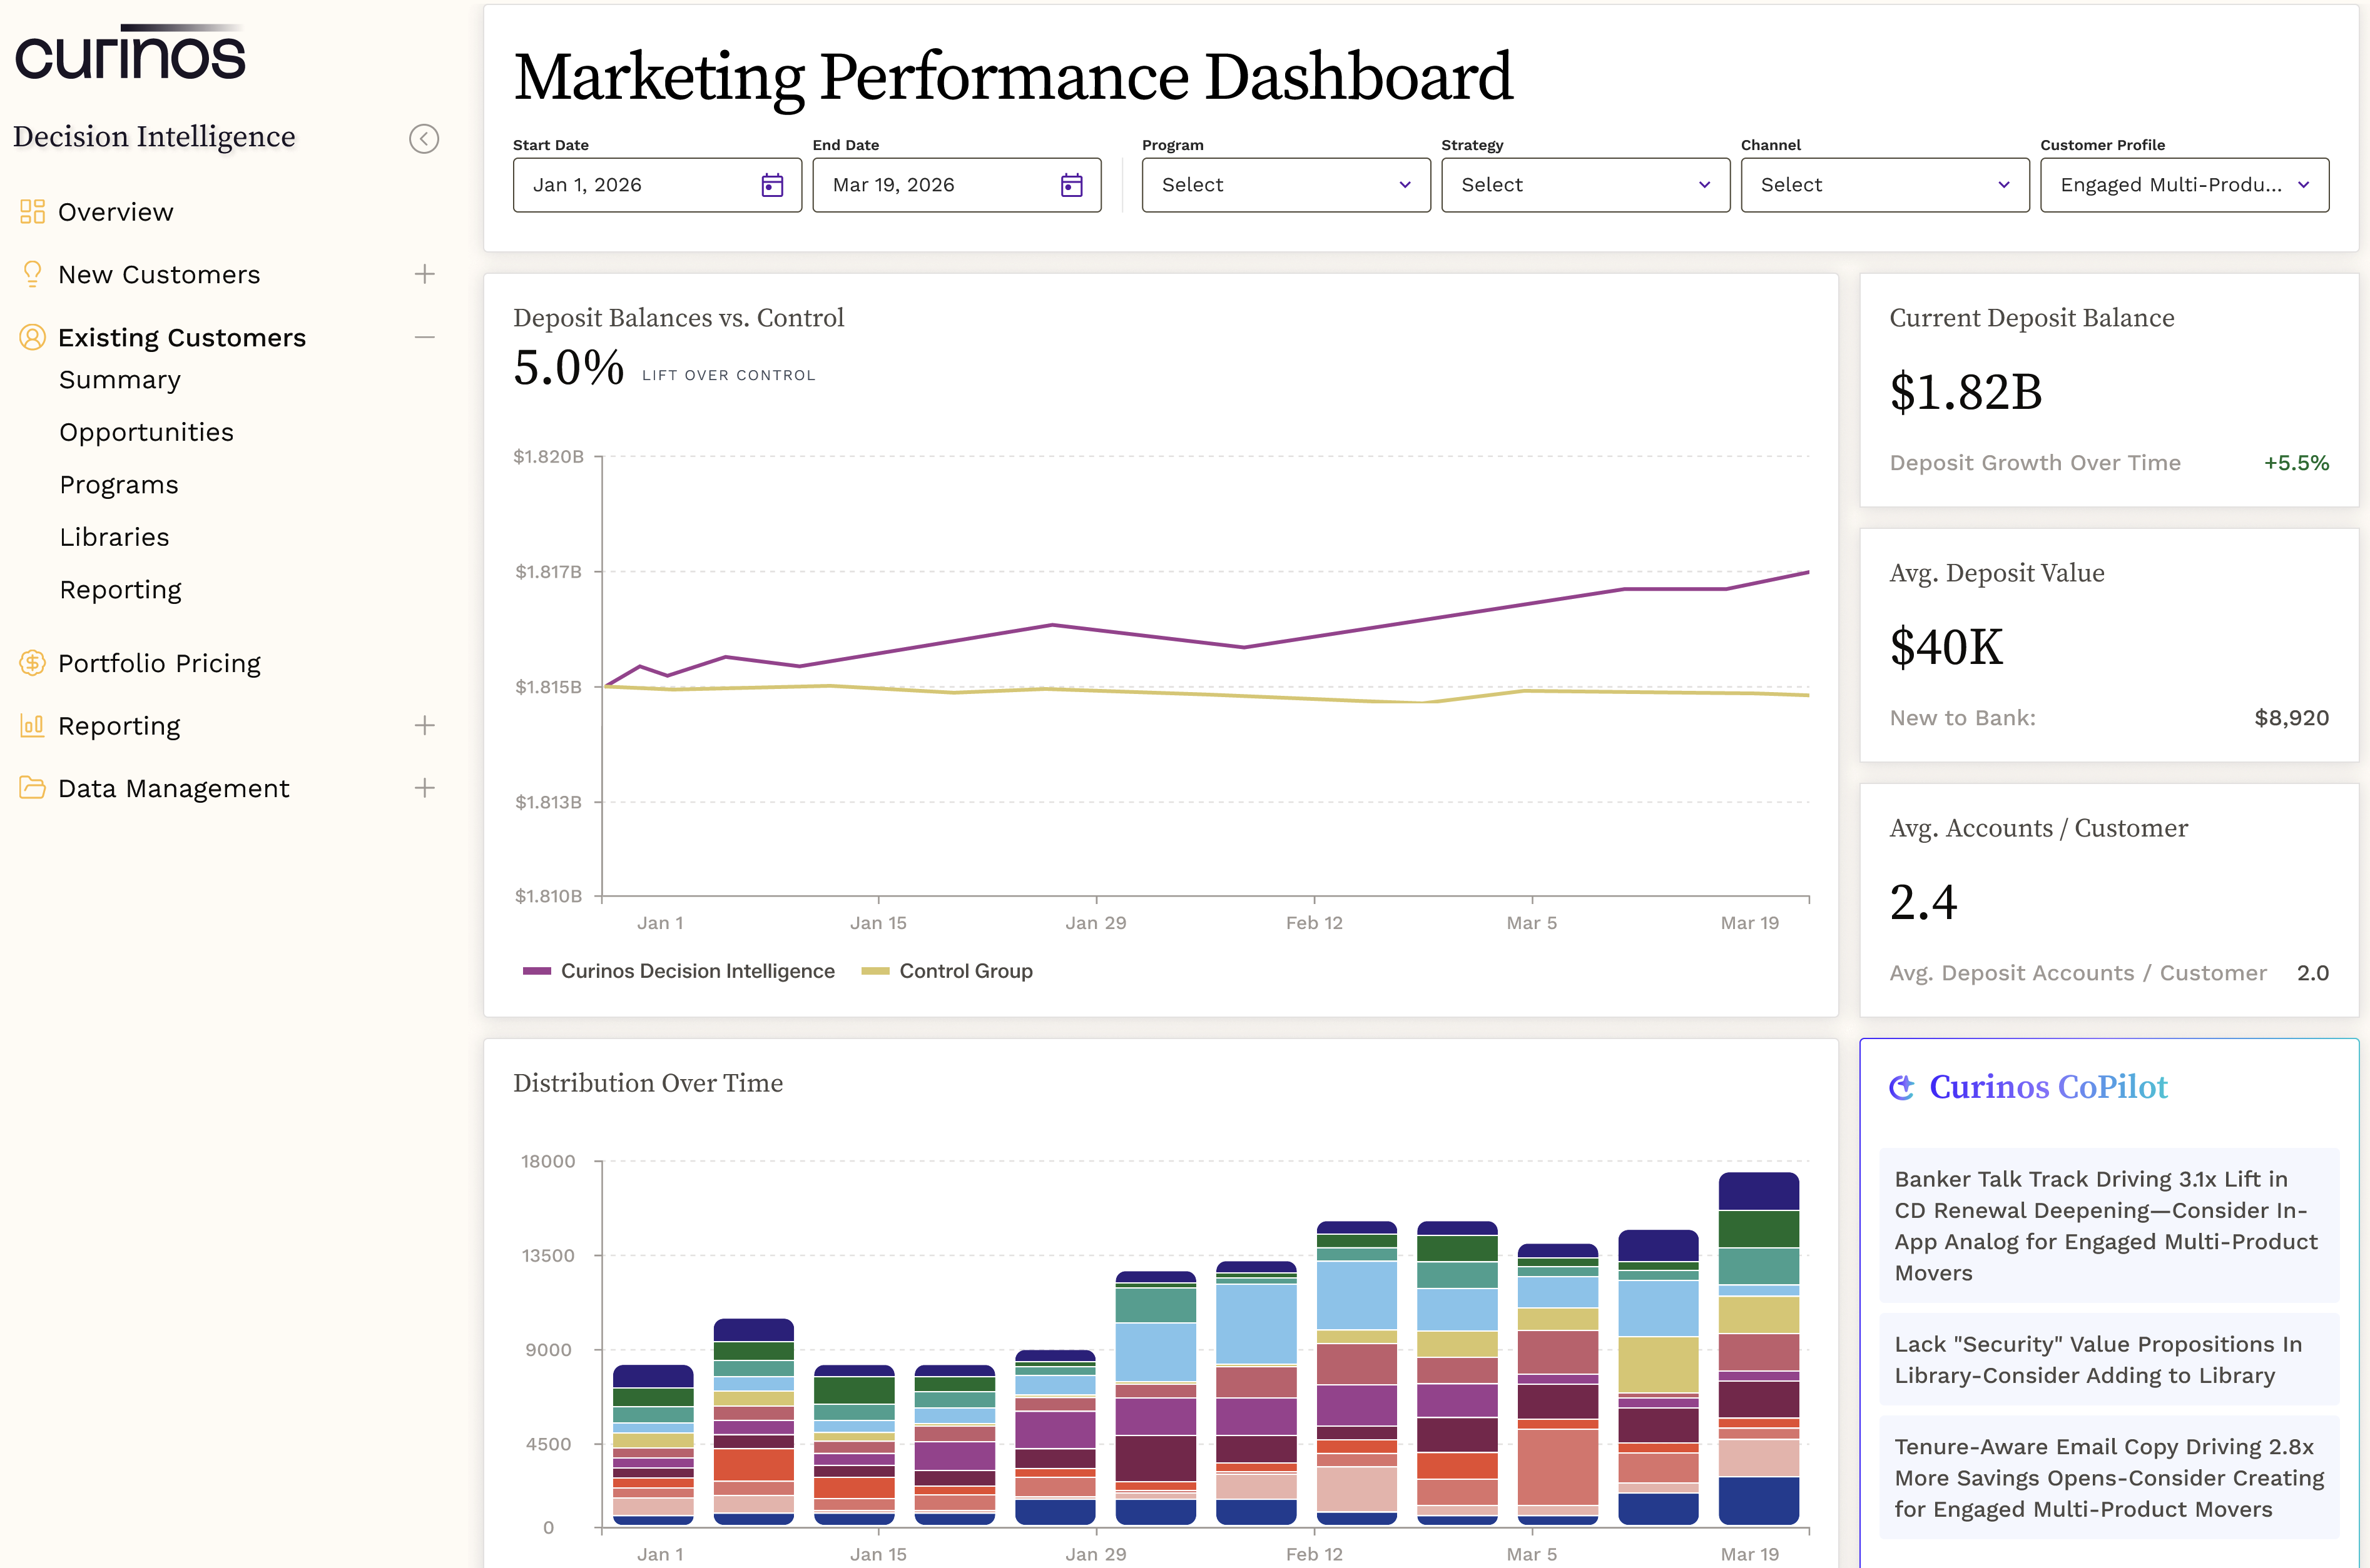
Task: Click the Distribution Over Time chart title
Action: click(x=648, y=1083)
